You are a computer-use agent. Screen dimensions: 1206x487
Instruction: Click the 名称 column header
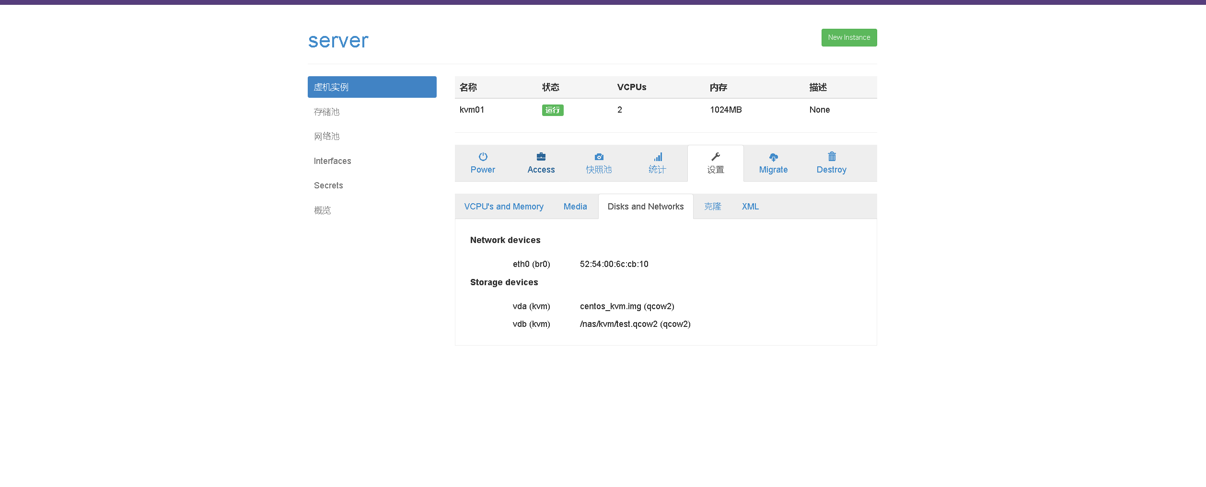point(468,87)
